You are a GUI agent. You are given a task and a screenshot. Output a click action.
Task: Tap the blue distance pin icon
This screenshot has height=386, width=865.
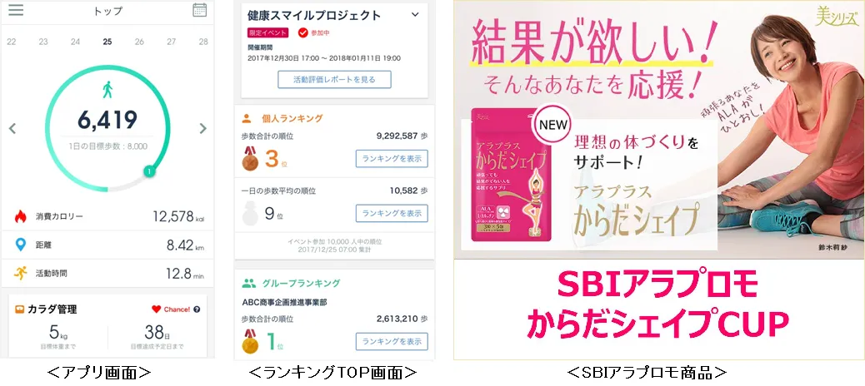20,245
